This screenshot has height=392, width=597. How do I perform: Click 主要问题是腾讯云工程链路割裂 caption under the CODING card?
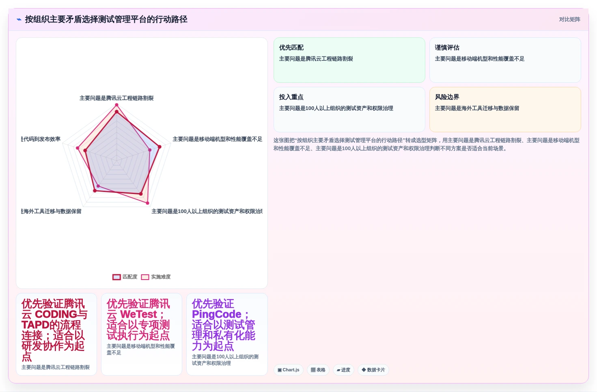click(56, 367)
